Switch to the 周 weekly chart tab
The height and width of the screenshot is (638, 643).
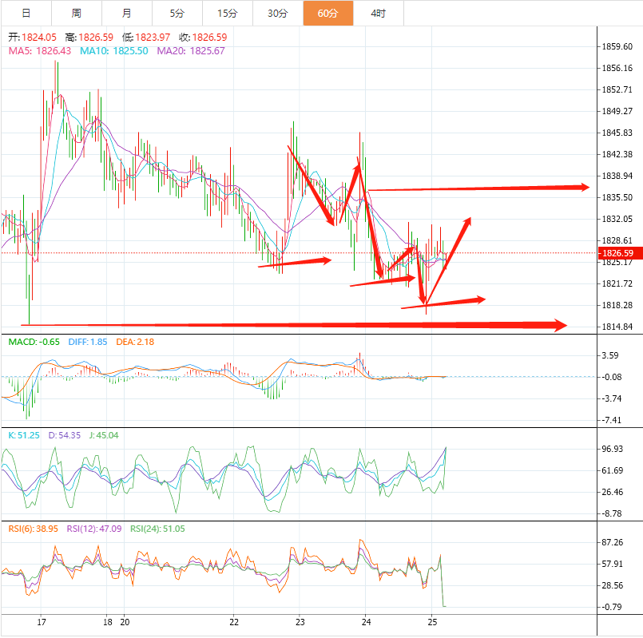tap(77, 13)
